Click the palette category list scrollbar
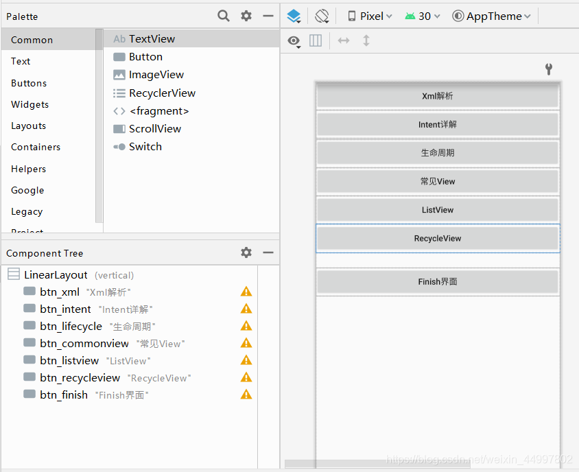Screen dimensions: 579x472 [99, 126]
